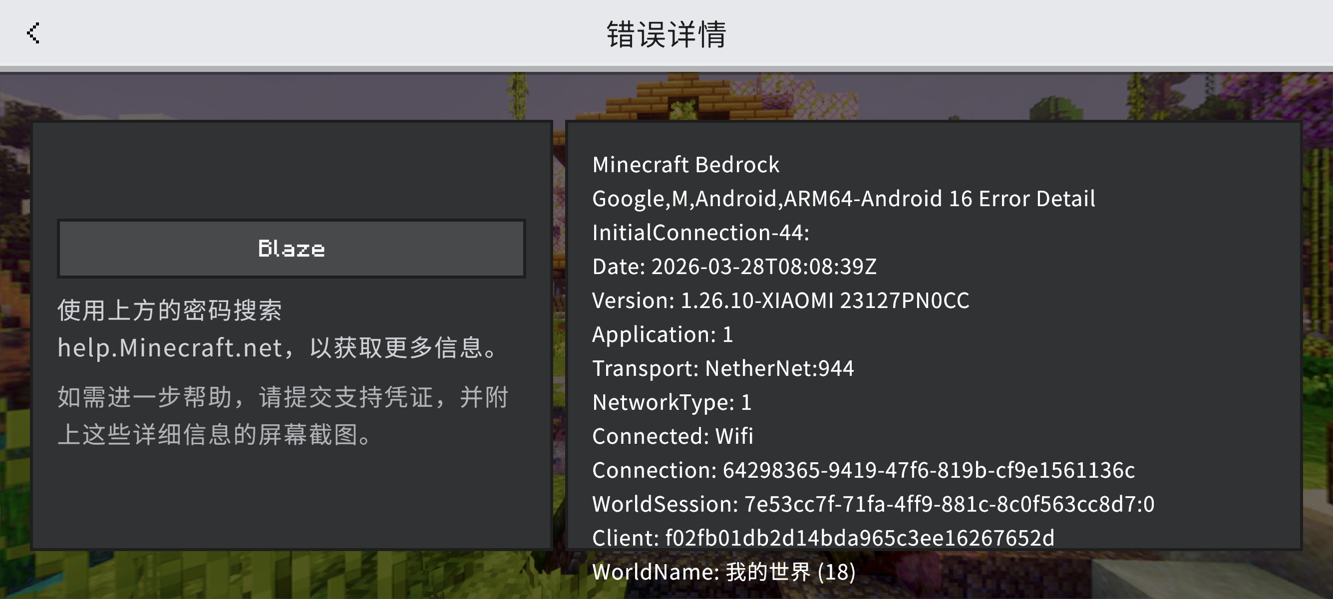Click the 错误详情 page title

point(666,34)
